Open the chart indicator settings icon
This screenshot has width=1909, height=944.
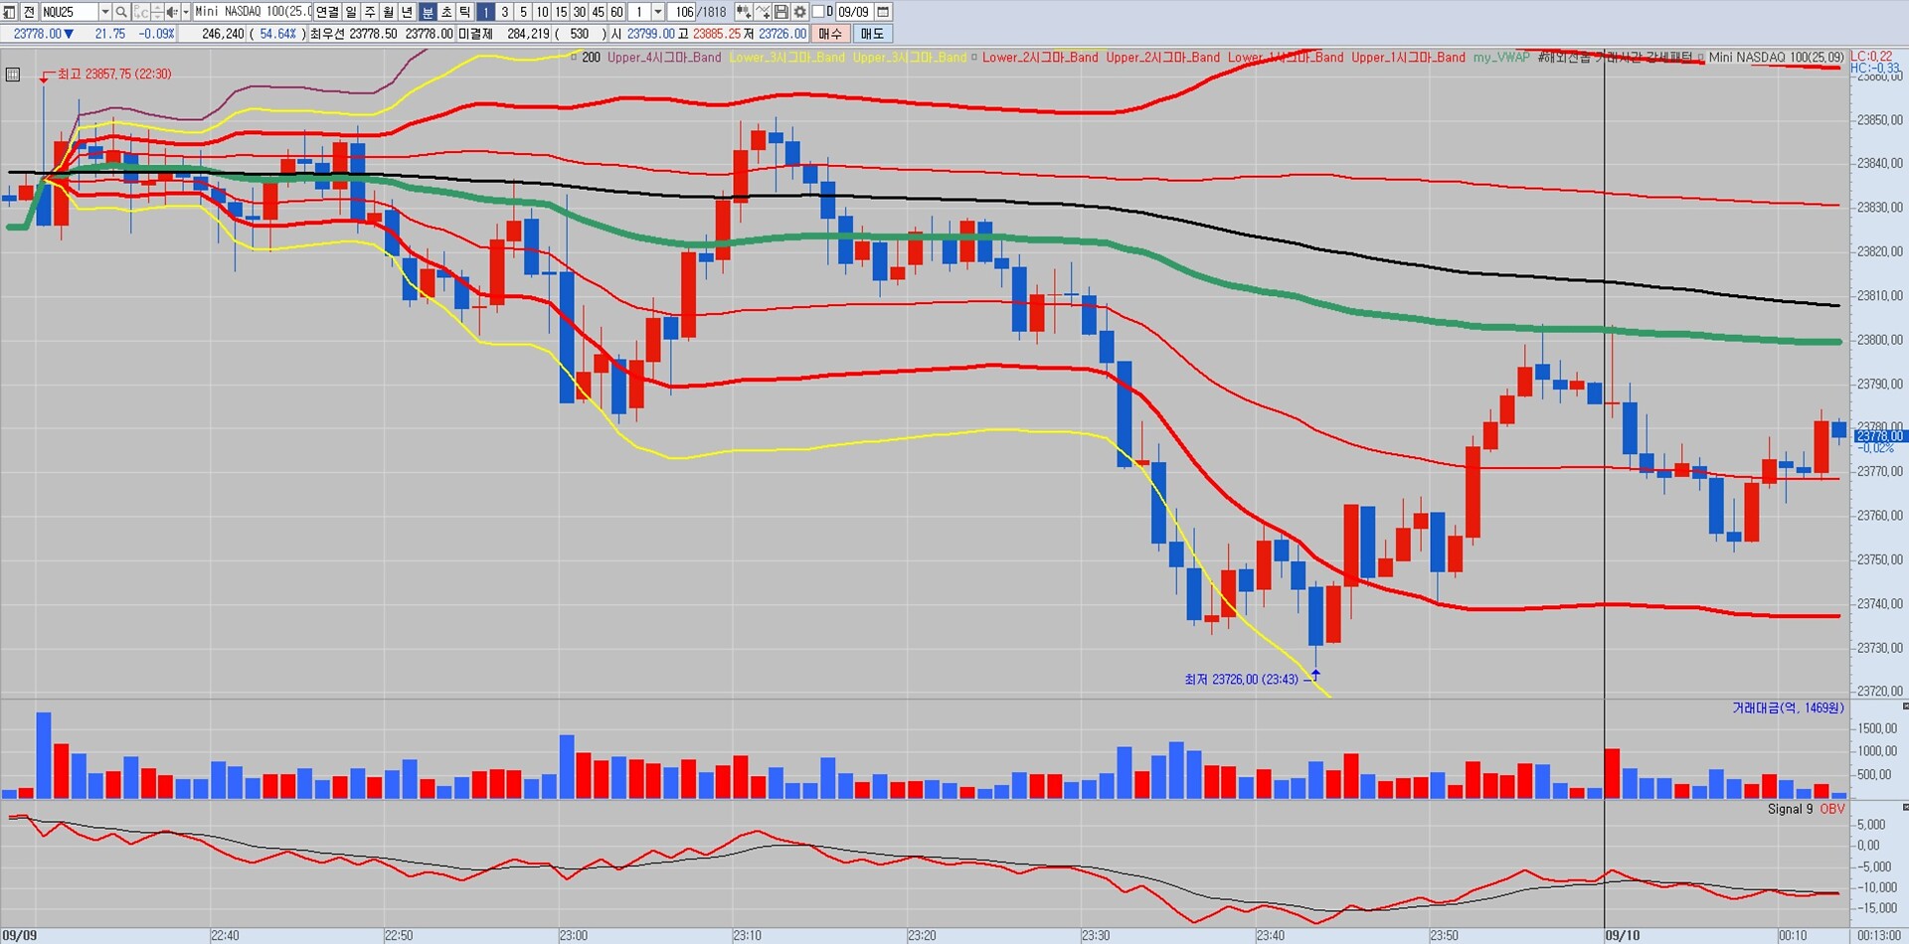[x=743, y=12]
